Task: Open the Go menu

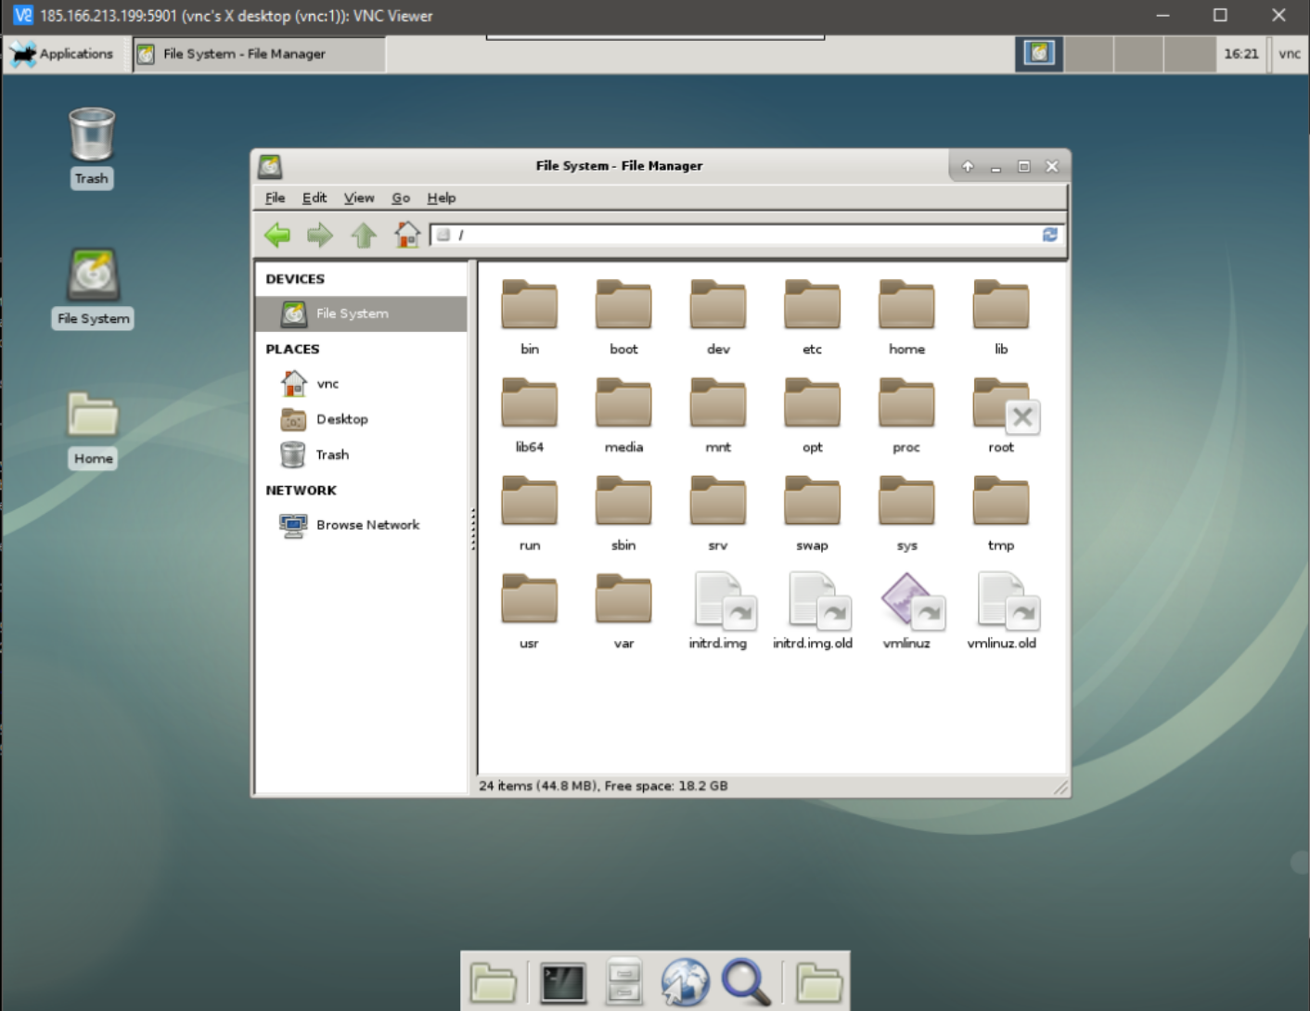Action: (401, 198)
